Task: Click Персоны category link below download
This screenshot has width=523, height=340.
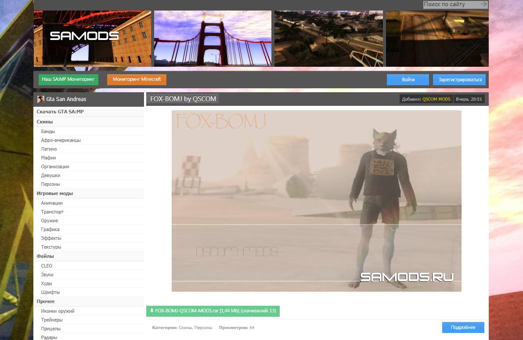Action: click(x=203, y=328)
